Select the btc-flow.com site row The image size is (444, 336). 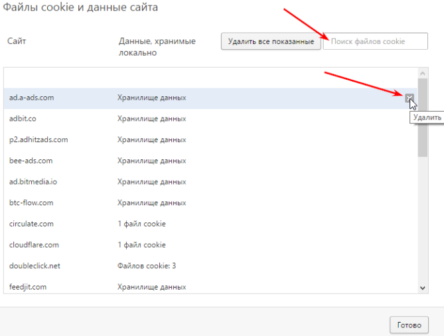[x=210, y=203]
